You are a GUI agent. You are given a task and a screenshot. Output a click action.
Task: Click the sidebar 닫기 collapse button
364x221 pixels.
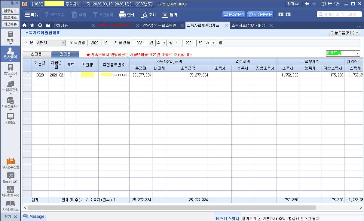coord(10,216)
